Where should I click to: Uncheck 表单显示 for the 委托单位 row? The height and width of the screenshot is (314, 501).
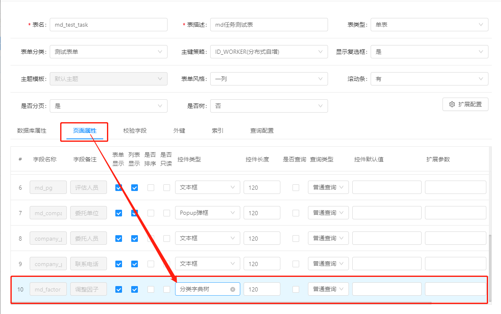coord(118,213)
